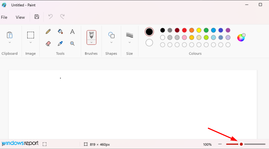269x149 pixels.
Task: Expand the Brushes dropdown arrow
Action: 91,42
